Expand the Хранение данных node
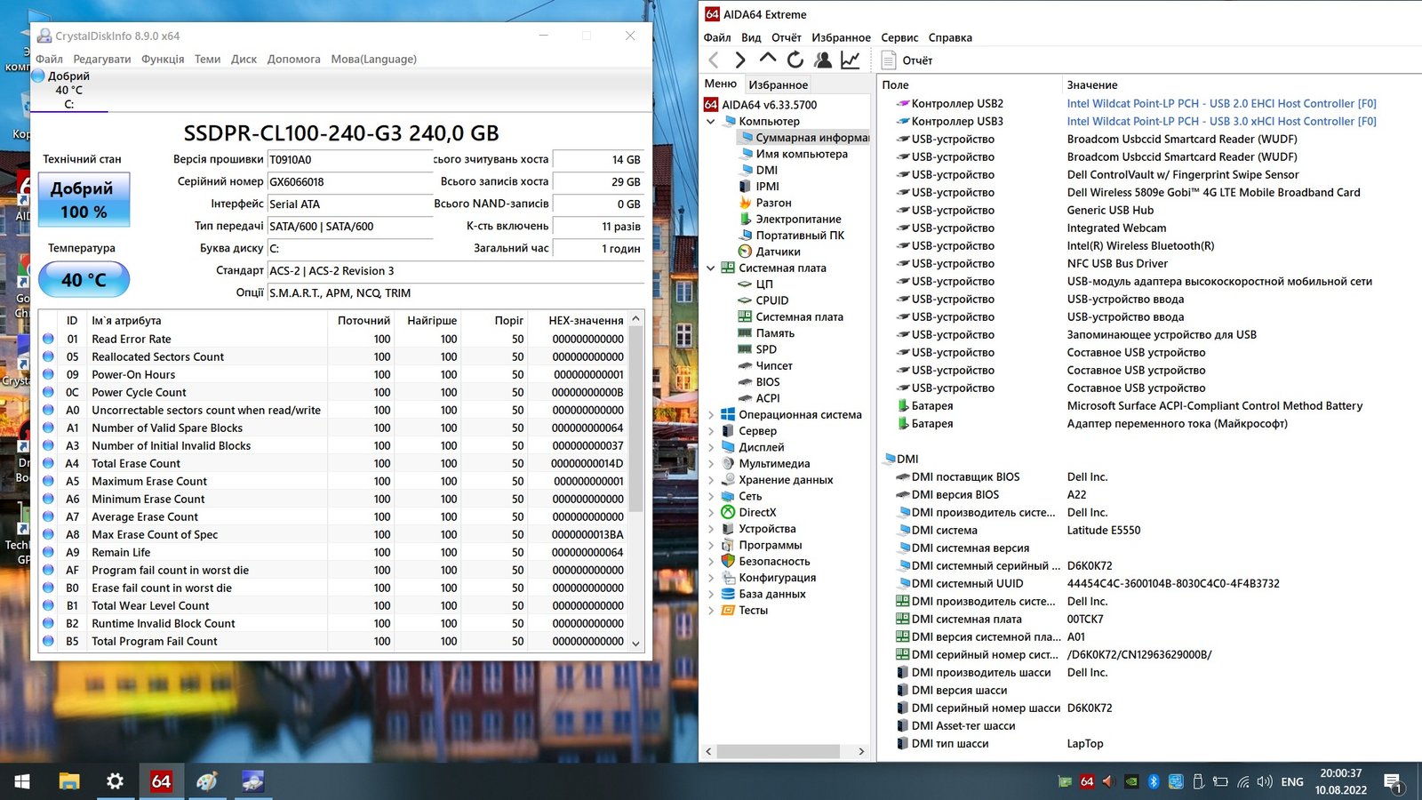This screenshot has height=800, width=1422. tap(711, 480)
